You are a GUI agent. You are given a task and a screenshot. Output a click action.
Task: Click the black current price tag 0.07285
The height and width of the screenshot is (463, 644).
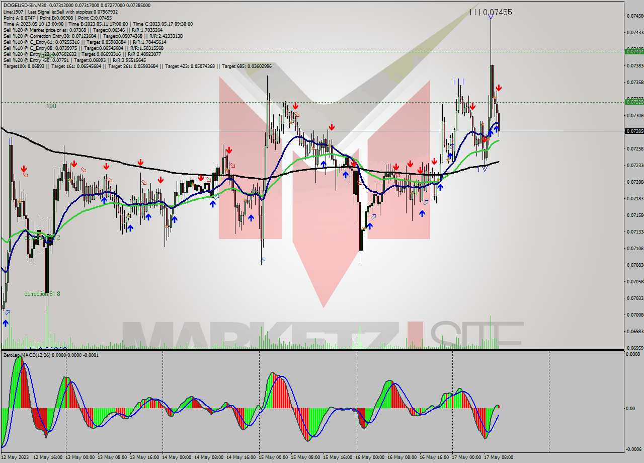tap(634, 131)
